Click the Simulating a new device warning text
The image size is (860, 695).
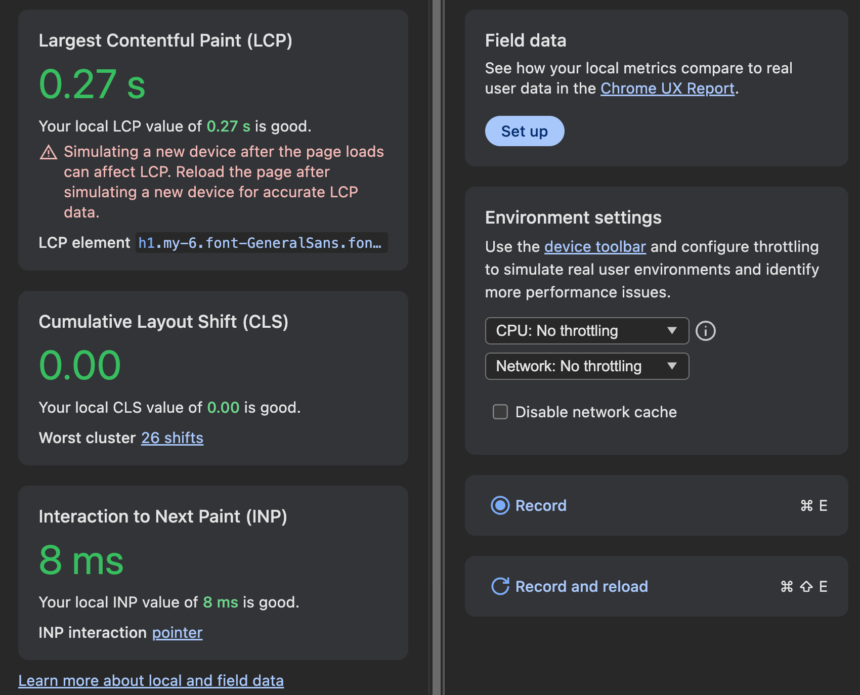coord(224,182)
